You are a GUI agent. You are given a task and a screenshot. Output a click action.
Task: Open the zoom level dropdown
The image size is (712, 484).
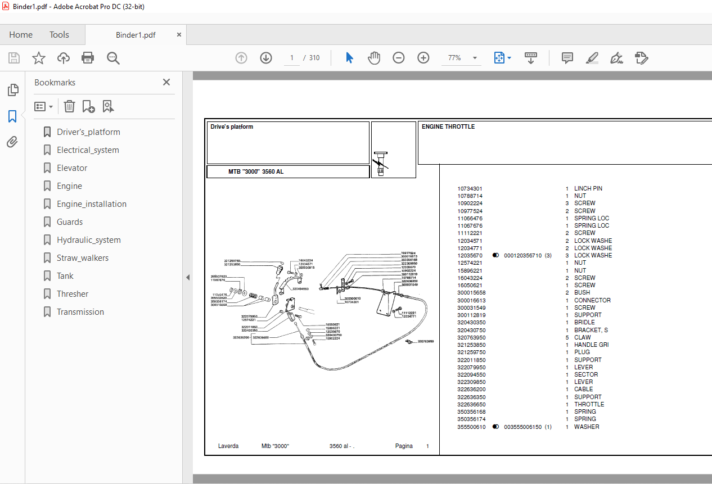click(475, 58)
